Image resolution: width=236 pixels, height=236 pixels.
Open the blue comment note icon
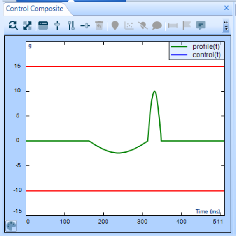[x=201, y=26]
